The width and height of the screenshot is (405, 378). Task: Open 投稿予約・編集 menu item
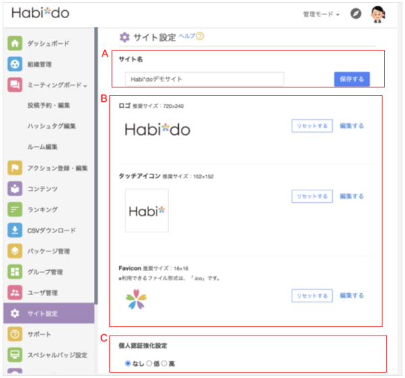pos(49,105)
